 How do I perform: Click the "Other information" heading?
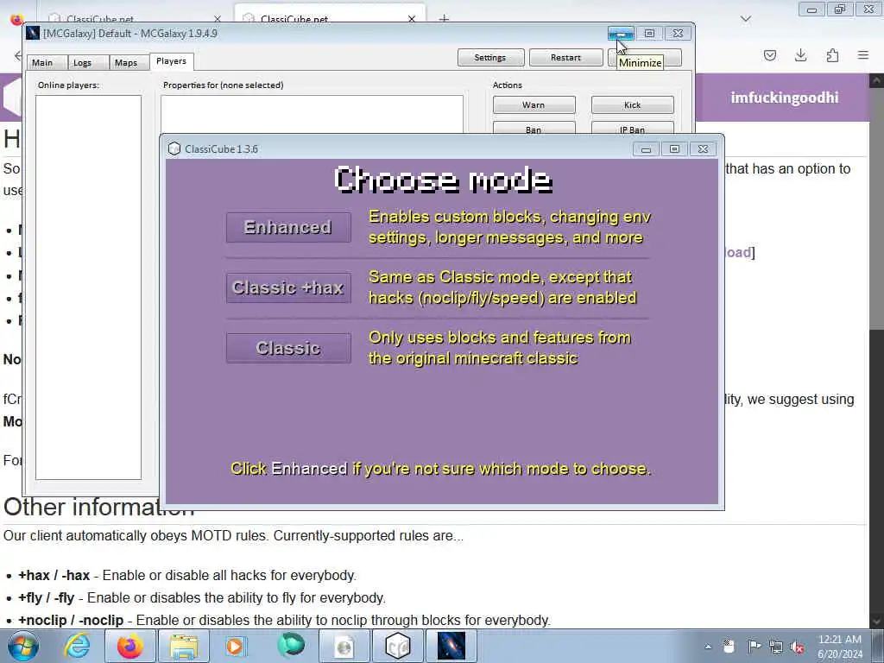pos(98,507)
